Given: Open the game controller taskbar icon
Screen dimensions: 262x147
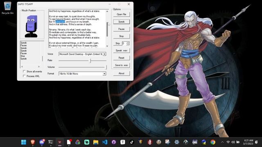Looking at the screenshot, I should (x=195, y=142).
